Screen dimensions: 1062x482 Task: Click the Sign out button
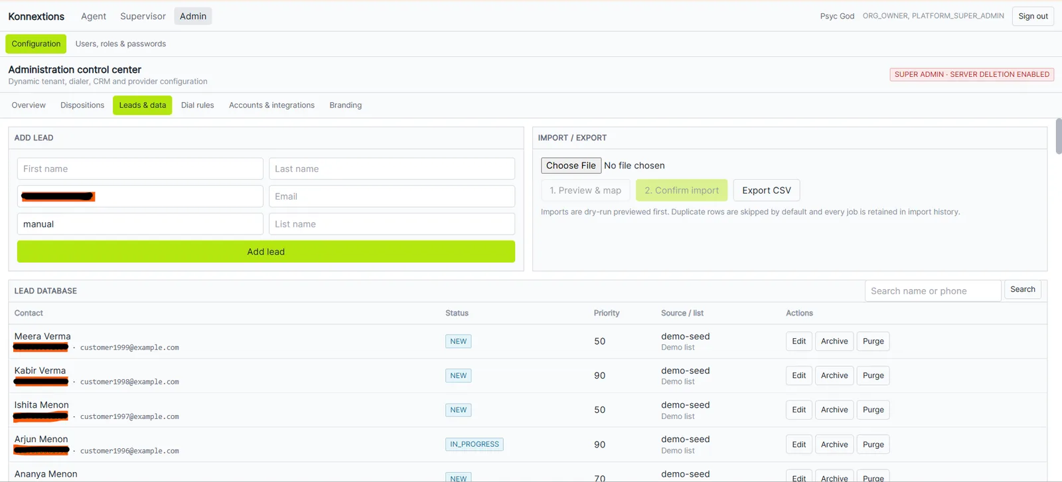[x=1033, y=16]
